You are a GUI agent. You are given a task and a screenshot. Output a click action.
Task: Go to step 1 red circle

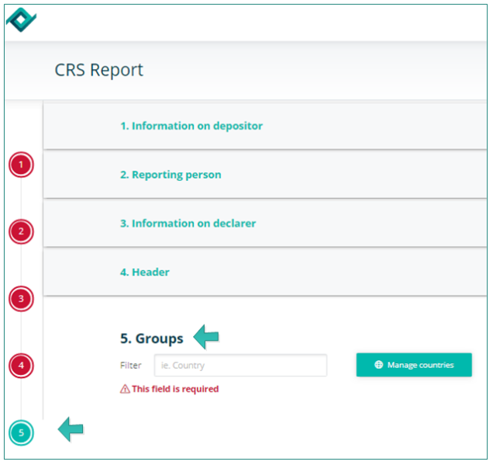point(22,165)
